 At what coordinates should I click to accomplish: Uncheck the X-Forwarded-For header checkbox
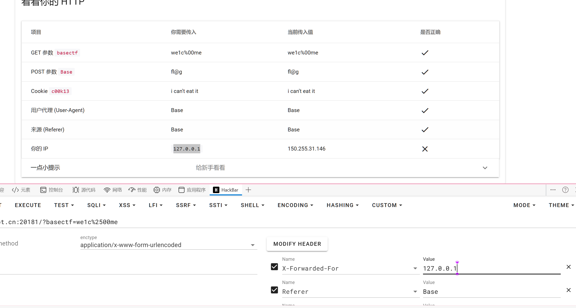click(274, 267)
